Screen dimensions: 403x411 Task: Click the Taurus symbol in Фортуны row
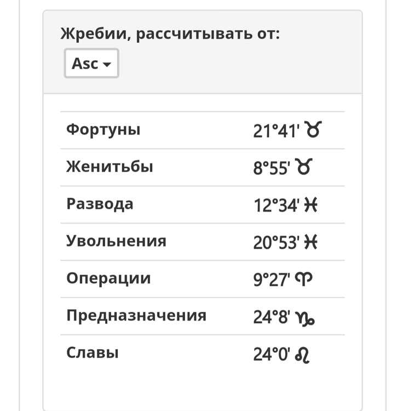pos(313,129)
